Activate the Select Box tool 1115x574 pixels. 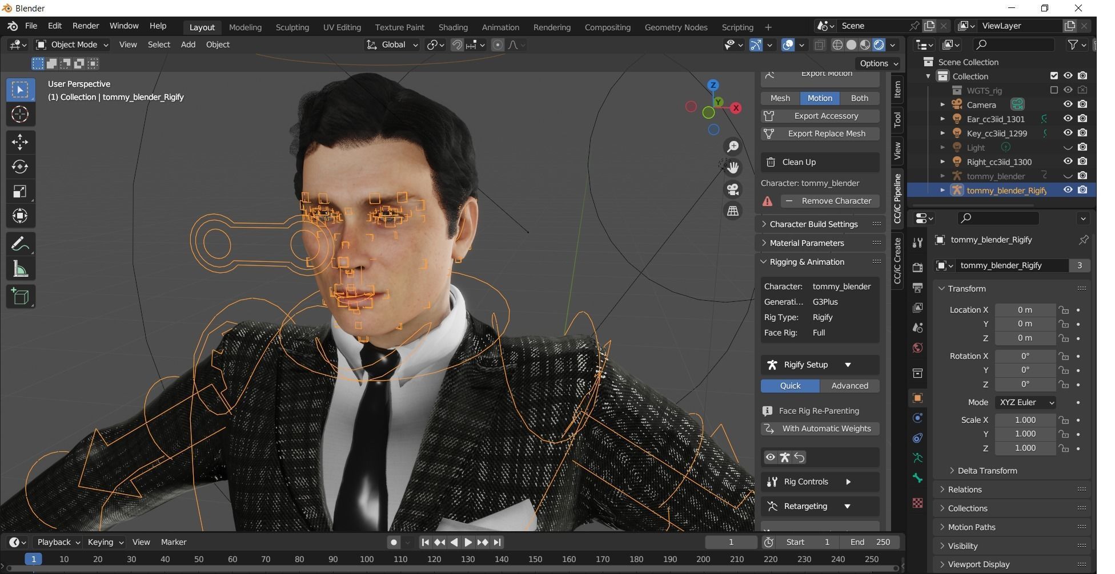pyautogui.click(x=20, y=90)
